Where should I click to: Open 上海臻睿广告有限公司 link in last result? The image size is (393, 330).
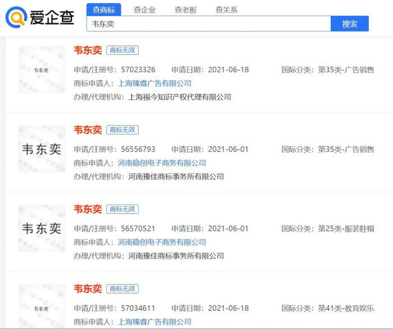154,322
